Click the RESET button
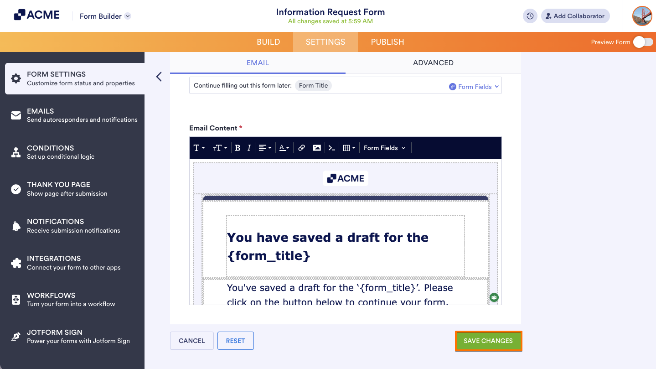 pos(235,340)
